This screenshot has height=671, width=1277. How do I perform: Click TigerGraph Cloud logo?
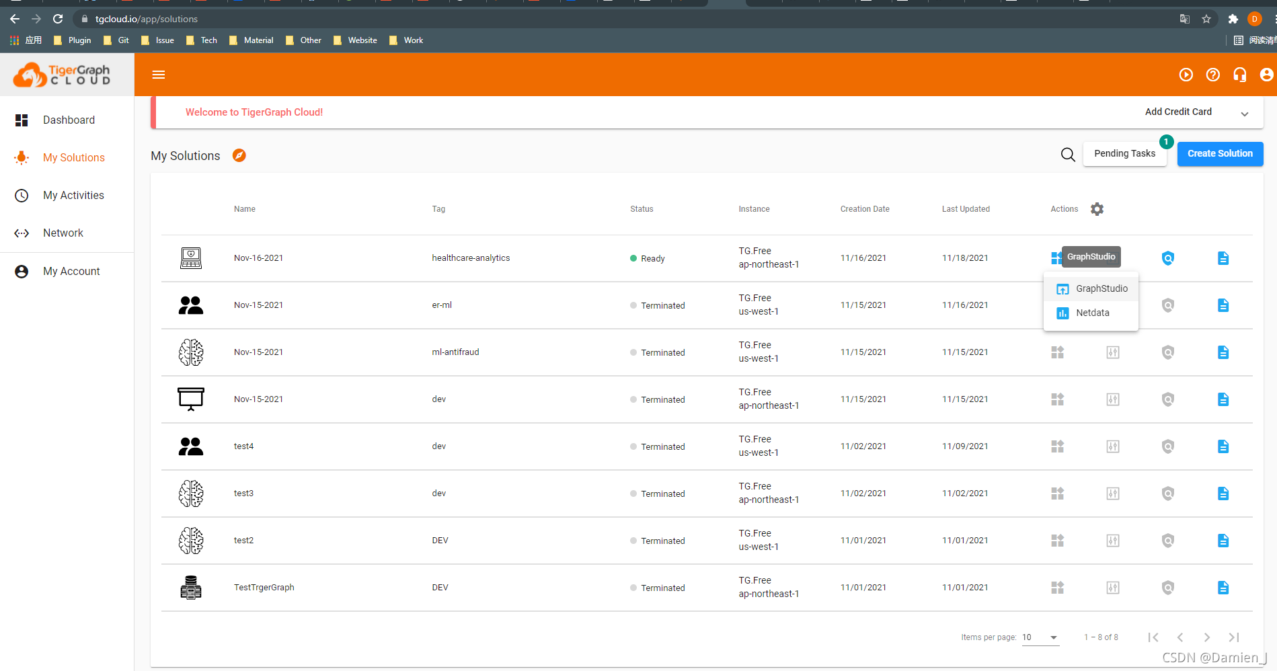click(63, 75)
